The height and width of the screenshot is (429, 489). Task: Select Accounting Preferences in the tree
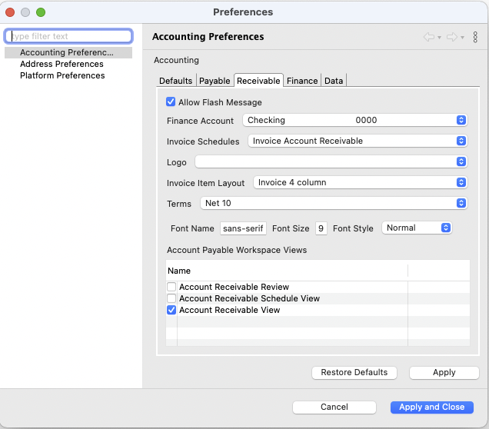[68, 52]
